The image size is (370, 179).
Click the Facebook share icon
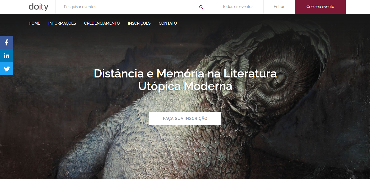7,42
